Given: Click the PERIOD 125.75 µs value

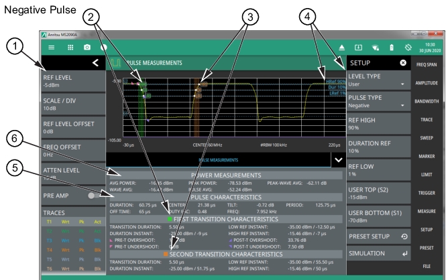Looking at the screenshot, I should point(325,205).
